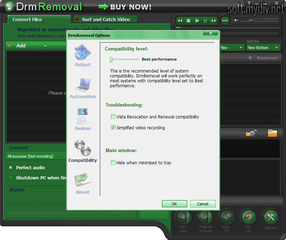
Task: Check Hide when minimized to tray
Action: click(113, 163)
